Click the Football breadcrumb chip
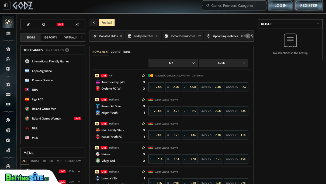The width and height of the screenshot is (326, 184). tap(107, 23)
